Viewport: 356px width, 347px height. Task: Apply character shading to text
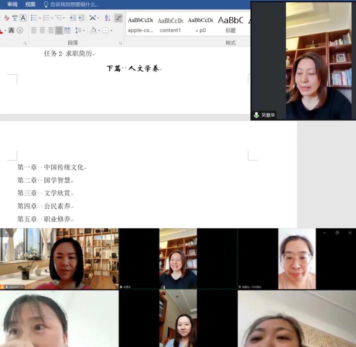pos(11,30)
